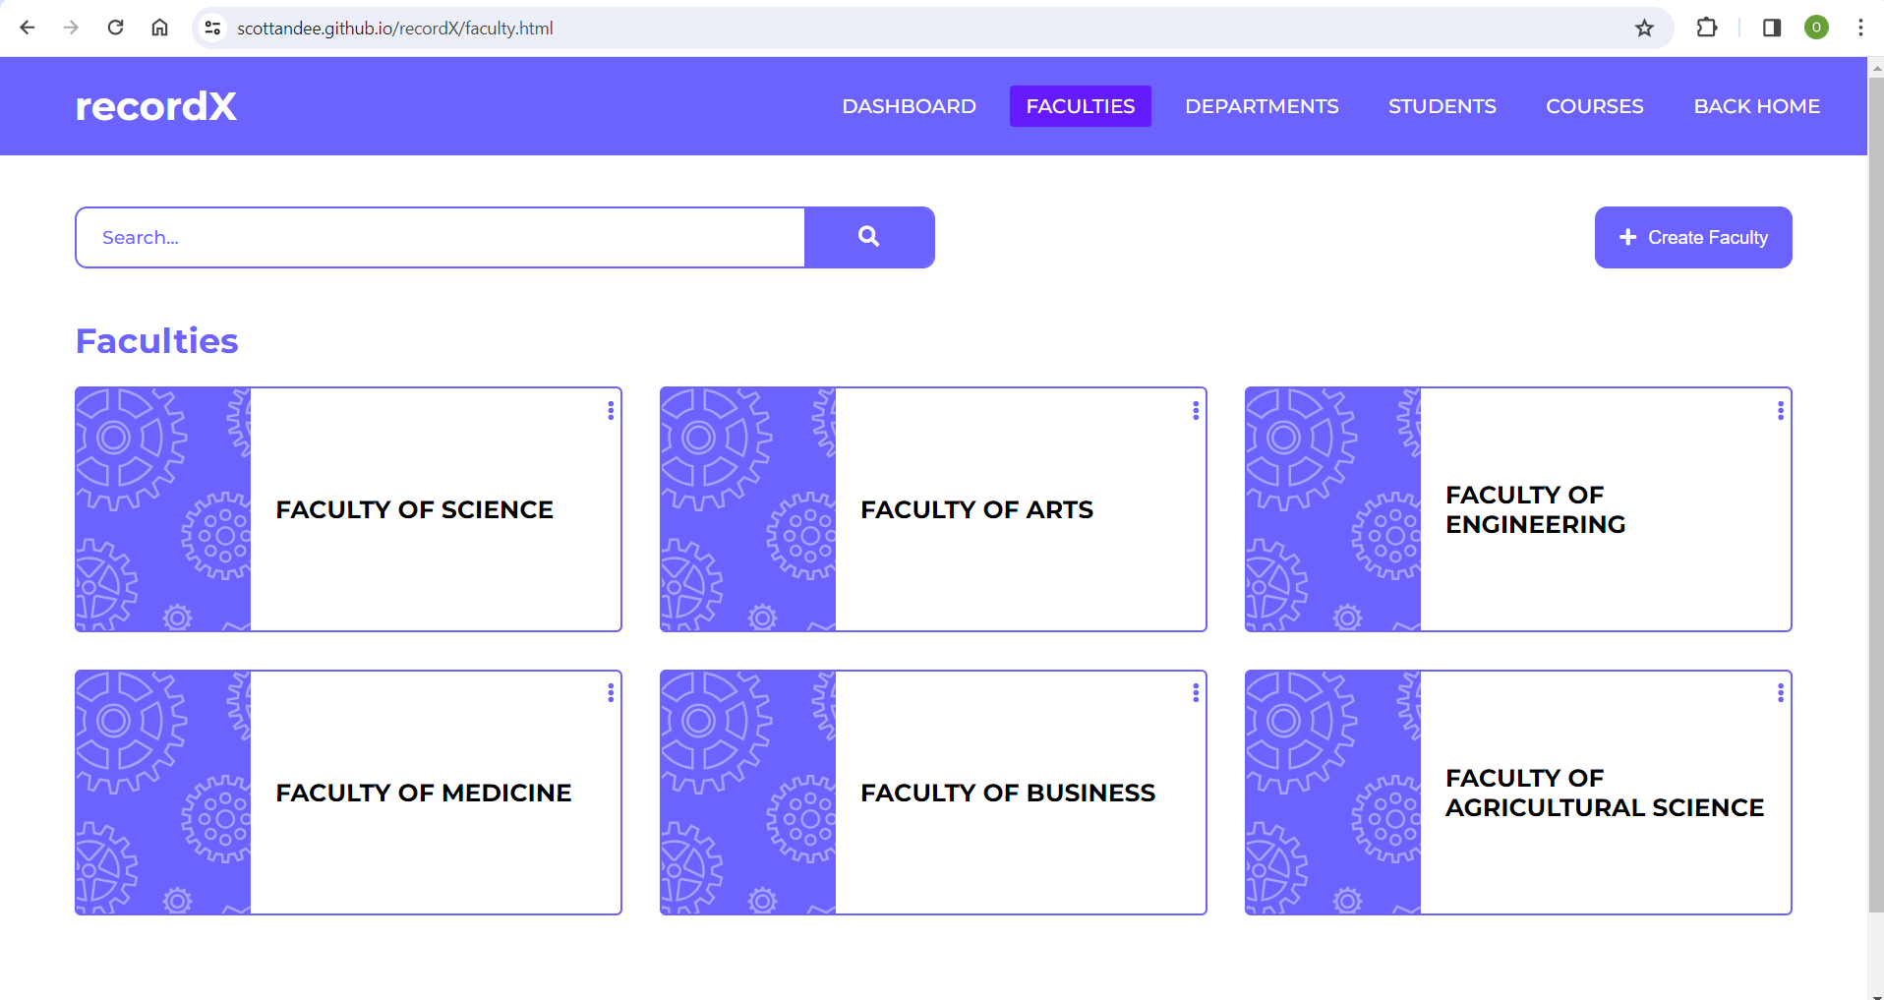This screenshot has height=1000, width=1884.
Task: Select the FACULTY OF AGRICULTURAL SCIENCE title
Action: (1605, 793)
